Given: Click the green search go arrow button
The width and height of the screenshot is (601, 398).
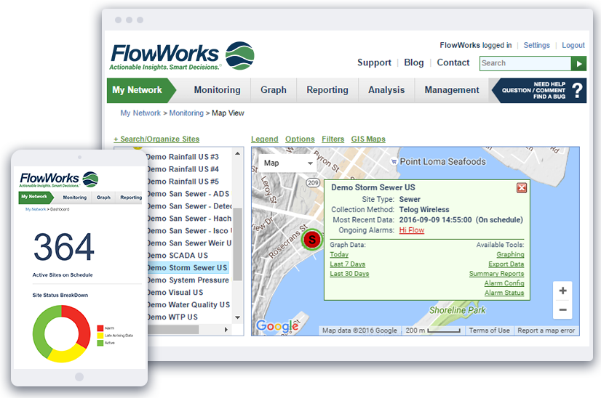Looking at the screenshot, I should 578,63.
